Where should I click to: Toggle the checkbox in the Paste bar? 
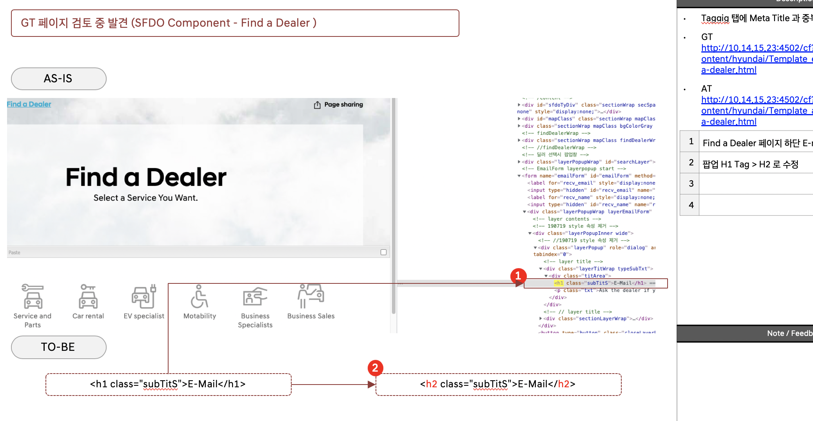click(383, 252)
